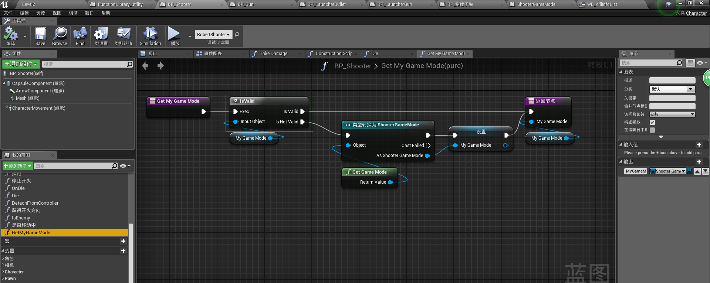Screen dimensions: 710x283
Task: Compile the blueprint with 编译 button
Action: point(11,36)
